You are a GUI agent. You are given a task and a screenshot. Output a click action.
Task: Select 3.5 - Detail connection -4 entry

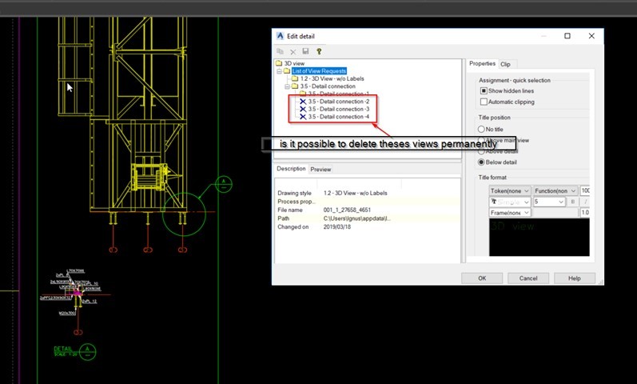tap(338, 117)
